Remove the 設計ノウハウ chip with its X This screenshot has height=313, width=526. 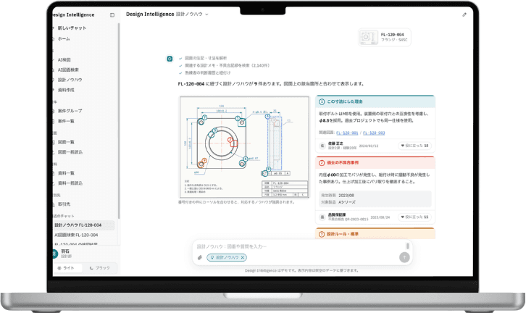tap(243, 257)
